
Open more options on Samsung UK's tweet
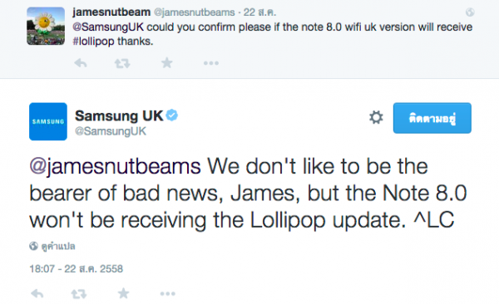(x=168, y=293)
